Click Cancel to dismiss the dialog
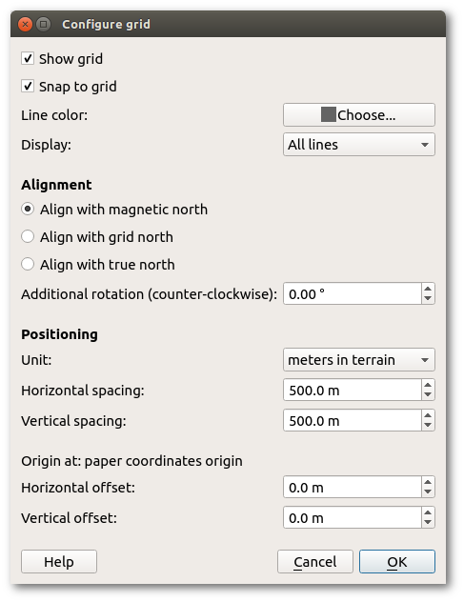The width and height of the screenshot is (464, 602). coord(315,562)
